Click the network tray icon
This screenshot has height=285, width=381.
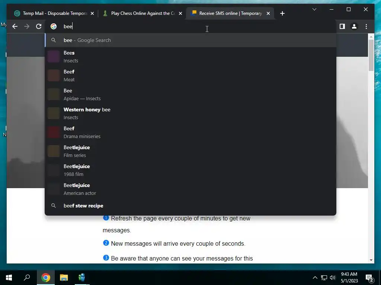pos(324,278)
